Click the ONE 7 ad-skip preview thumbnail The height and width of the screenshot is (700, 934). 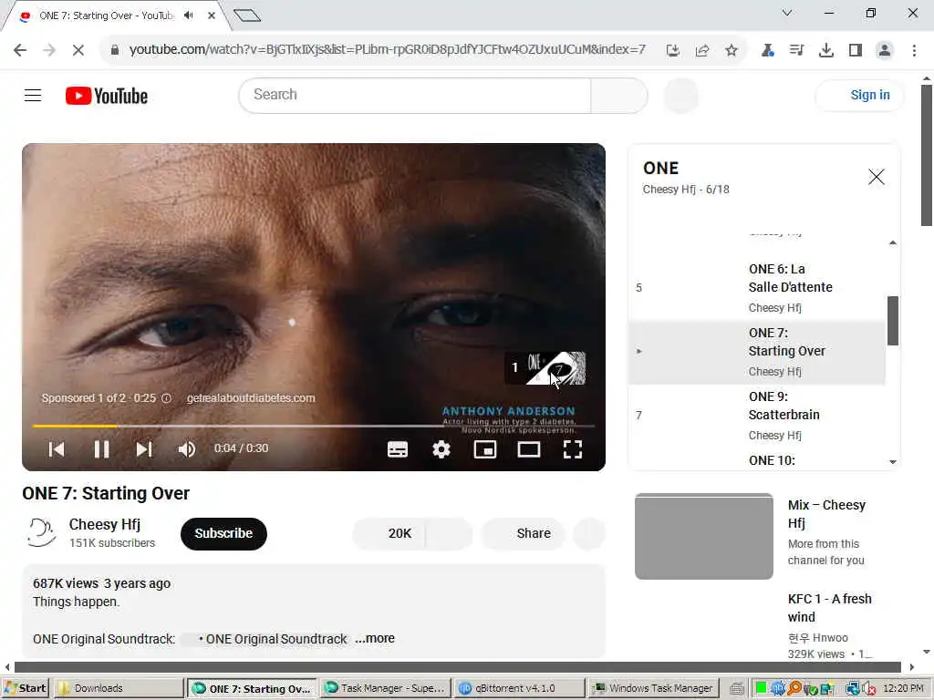[x=545, y=368]
